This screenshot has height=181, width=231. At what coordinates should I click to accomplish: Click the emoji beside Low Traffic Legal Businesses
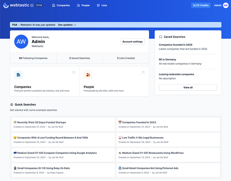tap(120, 138)
